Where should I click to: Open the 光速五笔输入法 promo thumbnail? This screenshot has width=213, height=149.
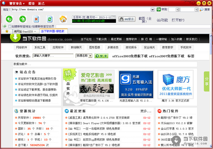coord(136,84)
